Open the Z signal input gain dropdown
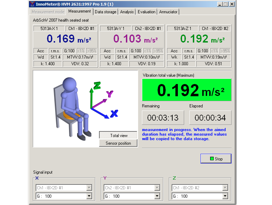The height and width of the screenshot is (205, 272). tap(225, 196)
